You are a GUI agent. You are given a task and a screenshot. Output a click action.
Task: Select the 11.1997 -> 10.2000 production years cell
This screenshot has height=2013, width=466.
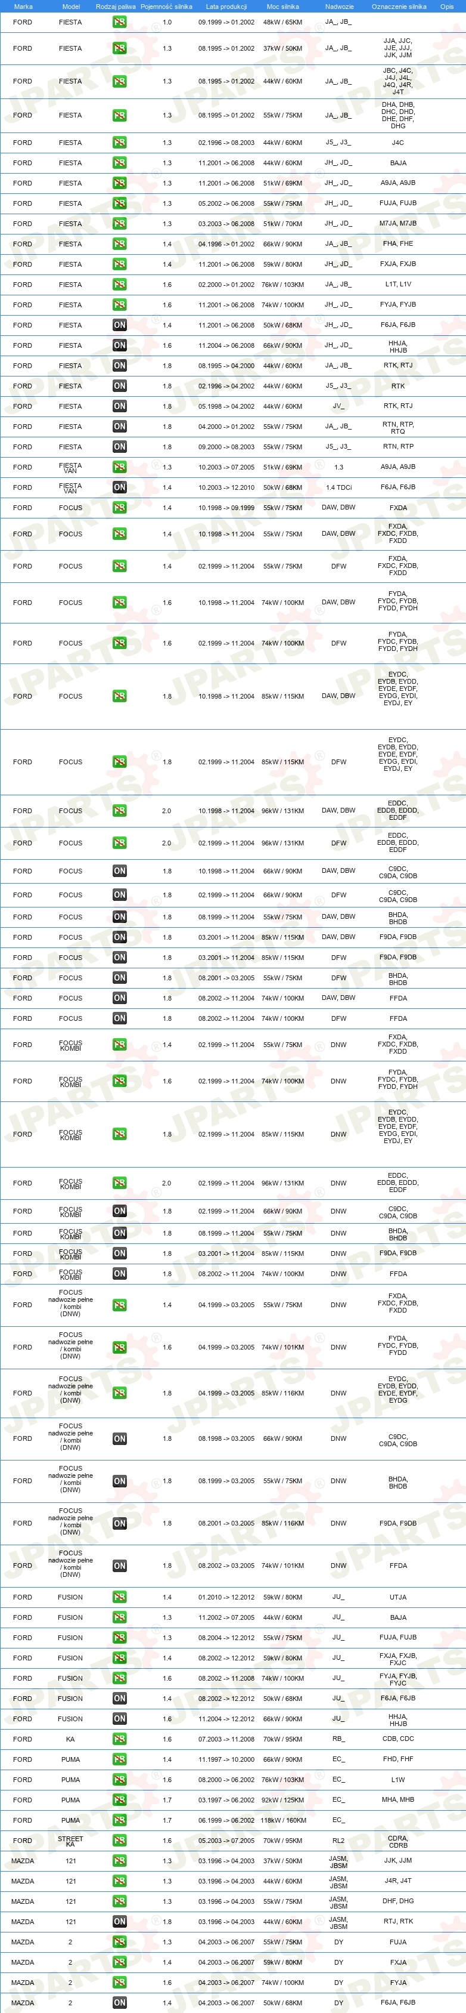pyautogui.click(x=226, y=1760)
